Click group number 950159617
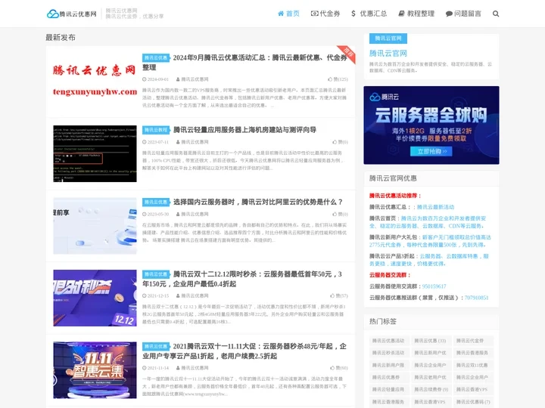The width and height of the screenshot is (545, 408). coord(434,286)
